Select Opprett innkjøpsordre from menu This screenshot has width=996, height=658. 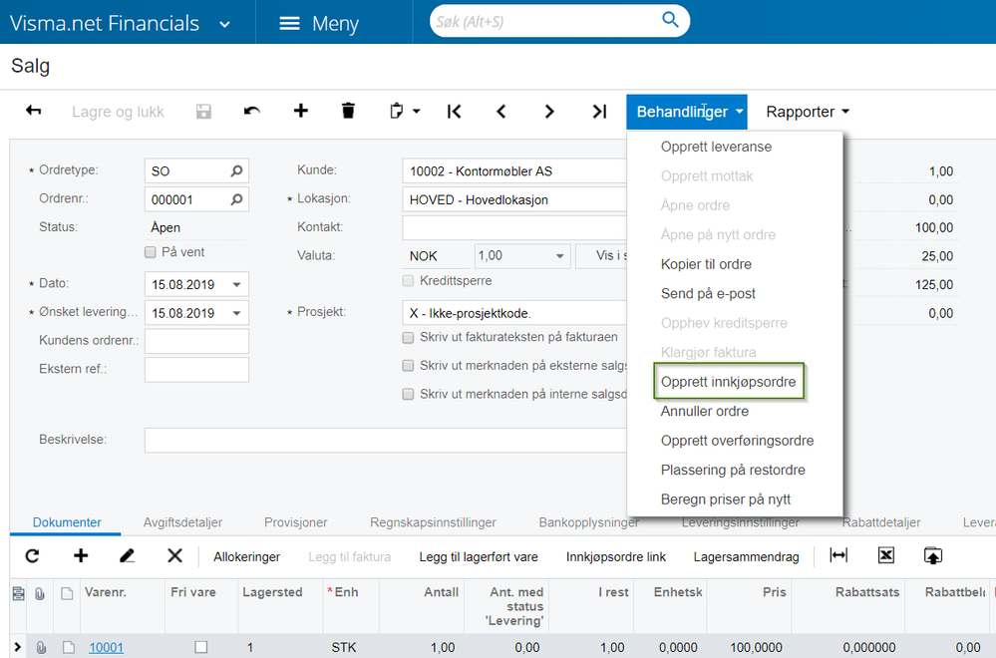(728, 382)
